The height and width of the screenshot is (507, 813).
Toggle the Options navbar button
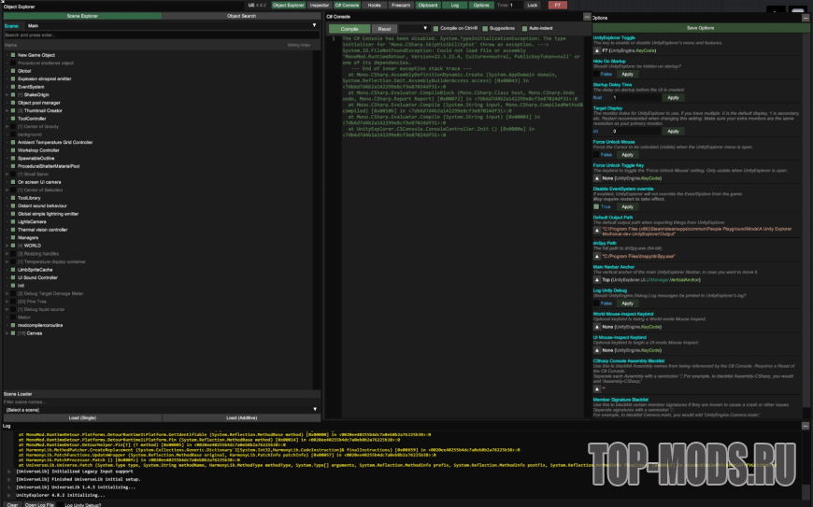[481, 6]
